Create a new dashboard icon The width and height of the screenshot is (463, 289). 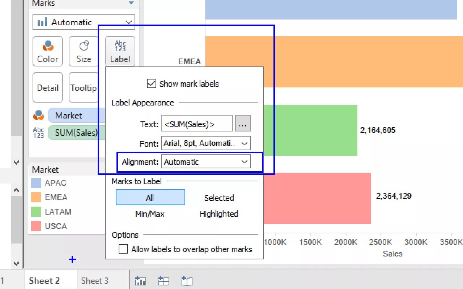(164, 281)
